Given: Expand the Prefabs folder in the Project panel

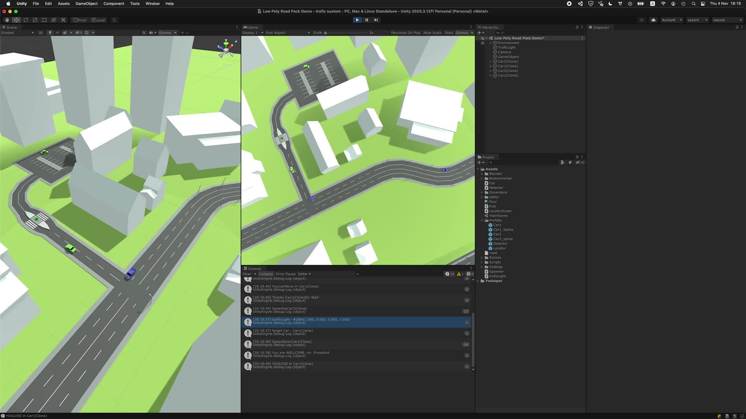Looking at the screenshot, I should [x=483, y=220].
